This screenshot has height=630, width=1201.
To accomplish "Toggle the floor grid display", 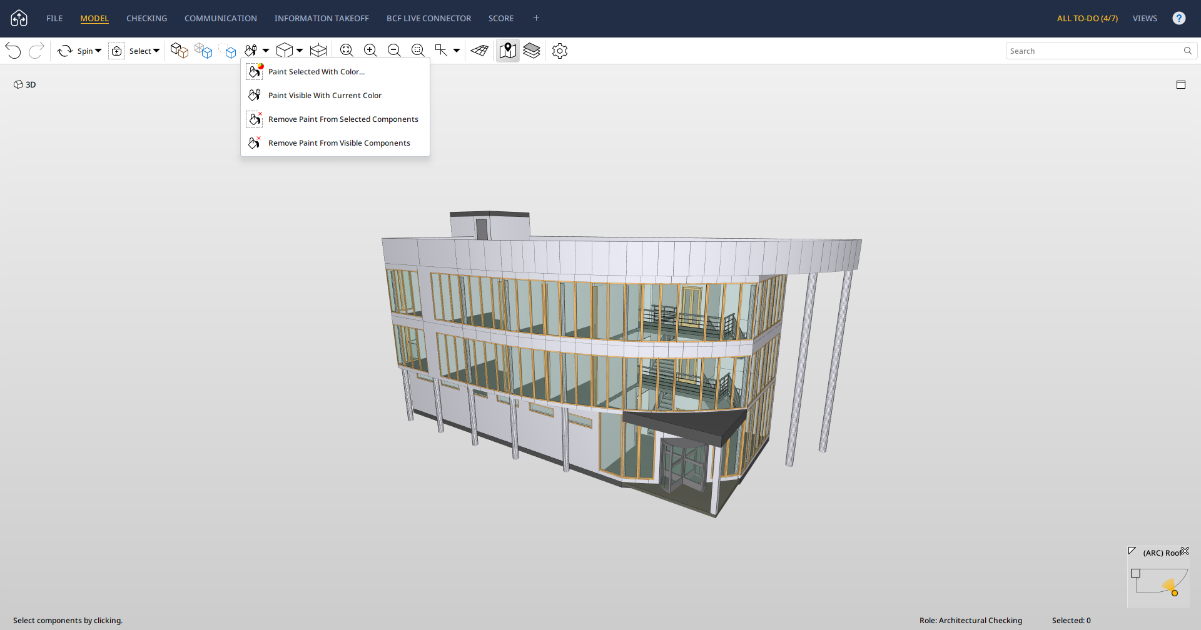I will 480,51.
